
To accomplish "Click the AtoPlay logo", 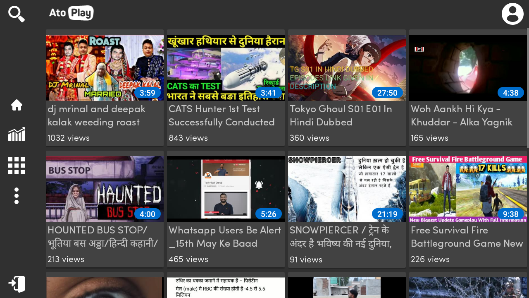I will pos(71,13).
